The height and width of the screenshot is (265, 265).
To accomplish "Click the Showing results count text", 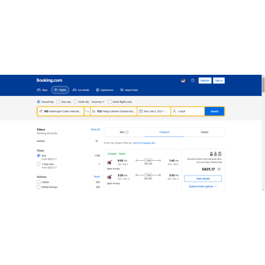I will [x=47, y=133].
